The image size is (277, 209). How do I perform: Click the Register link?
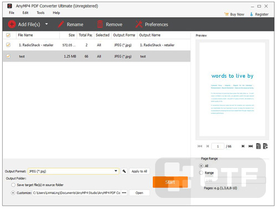coord(261,14)
